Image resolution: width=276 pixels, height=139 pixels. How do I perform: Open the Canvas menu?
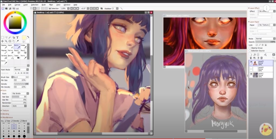[17, 5]
